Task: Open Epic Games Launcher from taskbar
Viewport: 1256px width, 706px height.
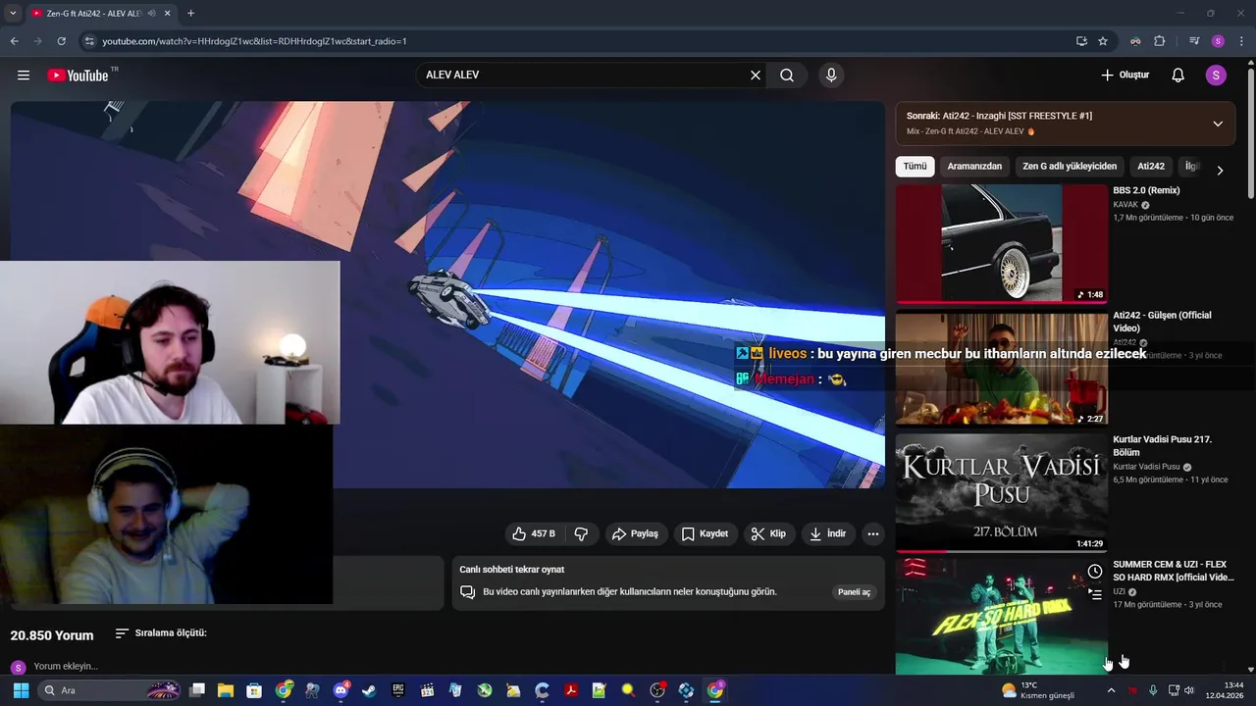Action: [x=398, y=690]
